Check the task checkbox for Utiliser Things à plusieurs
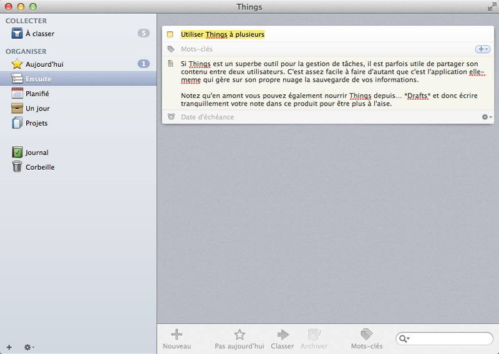 pos(170,34)
